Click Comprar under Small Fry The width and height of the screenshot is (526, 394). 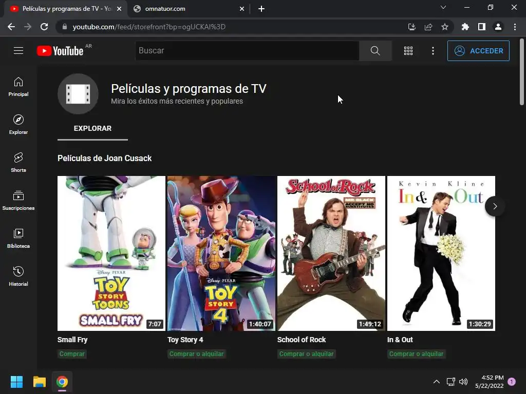[x=72, y=354]
